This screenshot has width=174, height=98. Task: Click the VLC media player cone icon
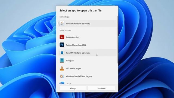click(x=62, y=68)
